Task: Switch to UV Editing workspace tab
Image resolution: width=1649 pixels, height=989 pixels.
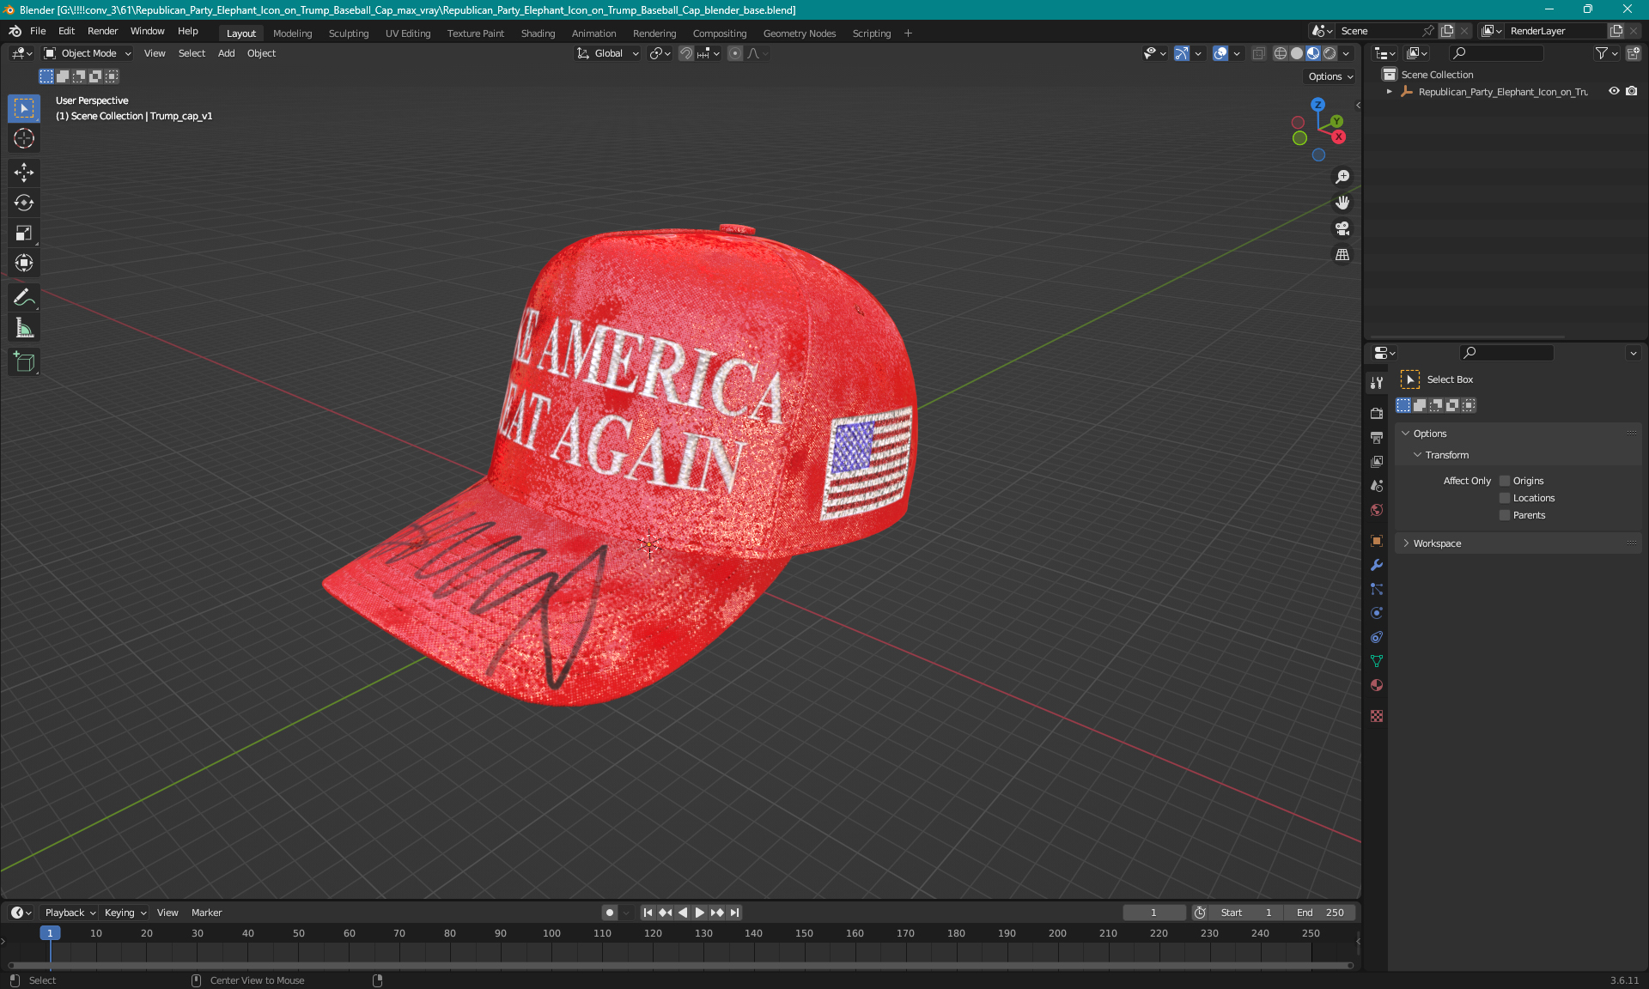Action: (x=408, y=33)
